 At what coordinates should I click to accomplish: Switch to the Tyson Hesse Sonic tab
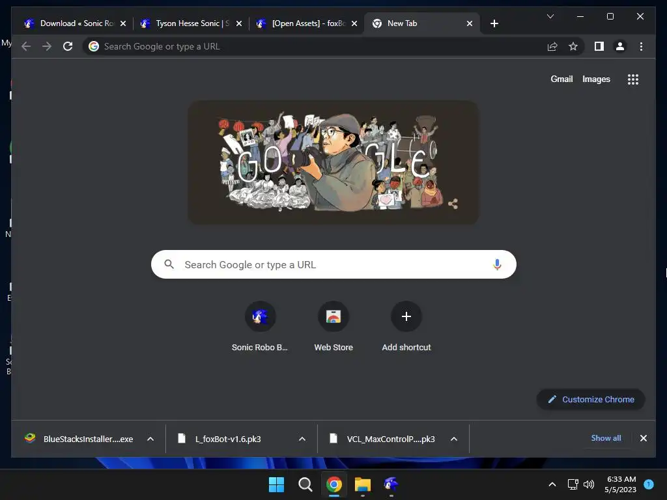[x=191, y=23]
